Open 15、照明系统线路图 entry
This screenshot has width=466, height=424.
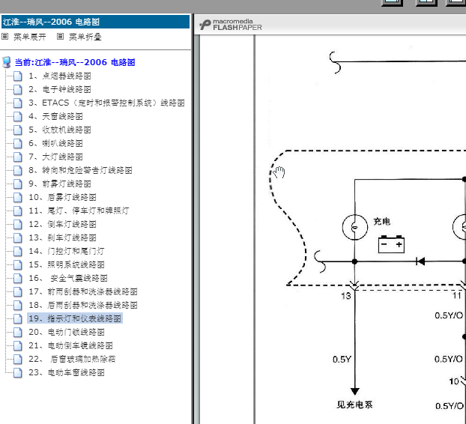pyautogui.click(x=67, y=264)
